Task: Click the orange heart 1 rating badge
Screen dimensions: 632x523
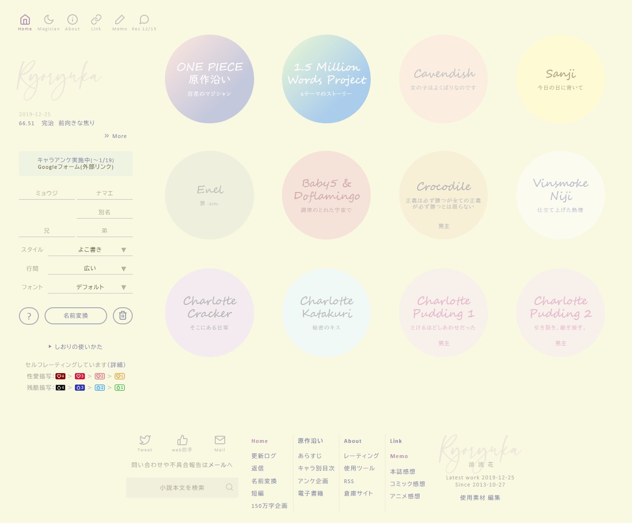Action: coord(119,376)
